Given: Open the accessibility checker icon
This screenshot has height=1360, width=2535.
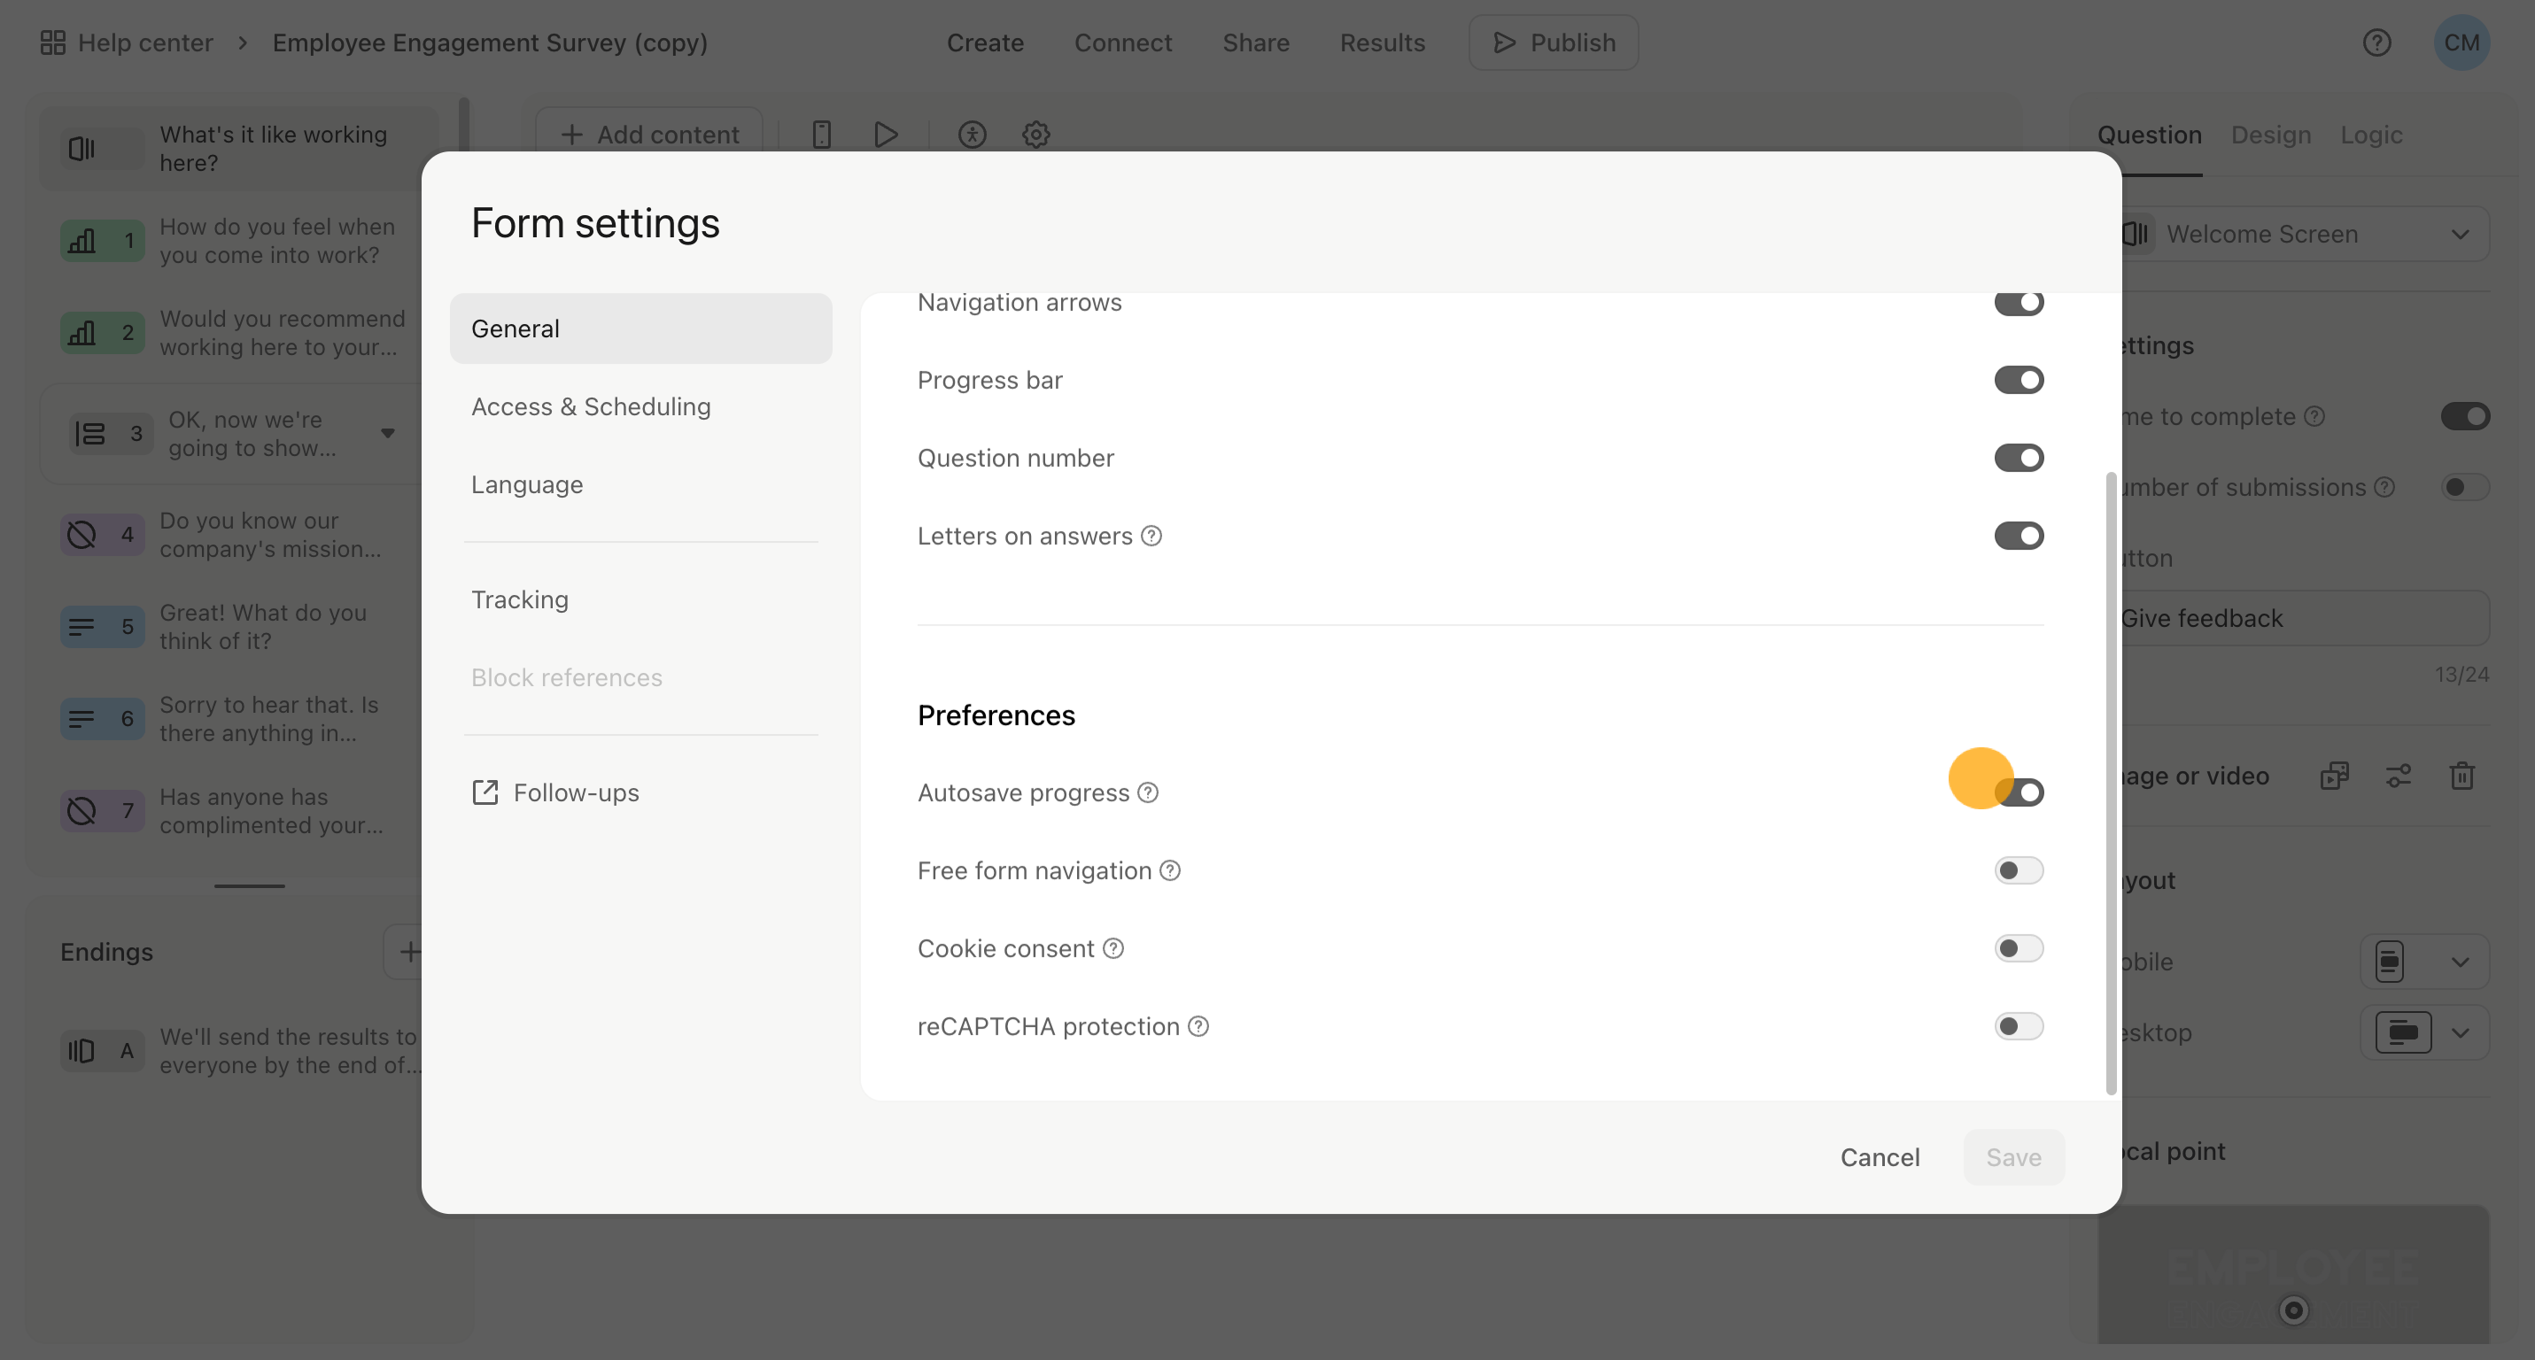Looking at the screenshot, I should tap(973, 135).
